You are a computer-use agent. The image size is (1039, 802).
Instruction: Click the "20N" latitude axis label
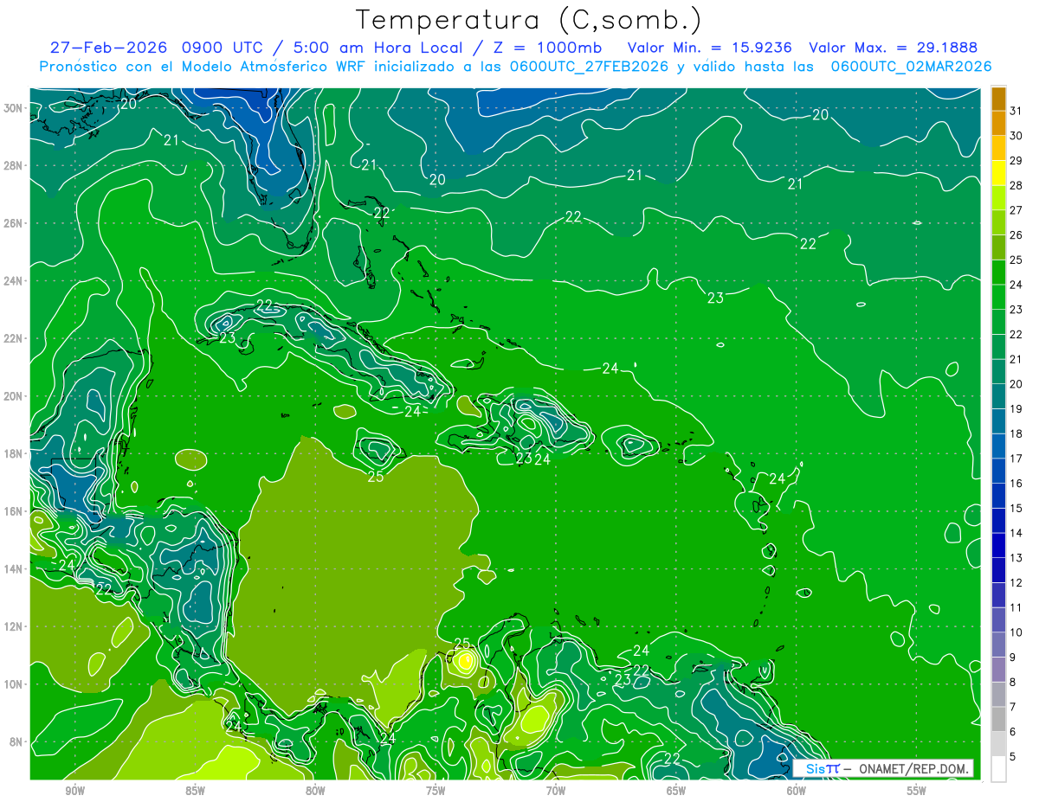(14, 396)
